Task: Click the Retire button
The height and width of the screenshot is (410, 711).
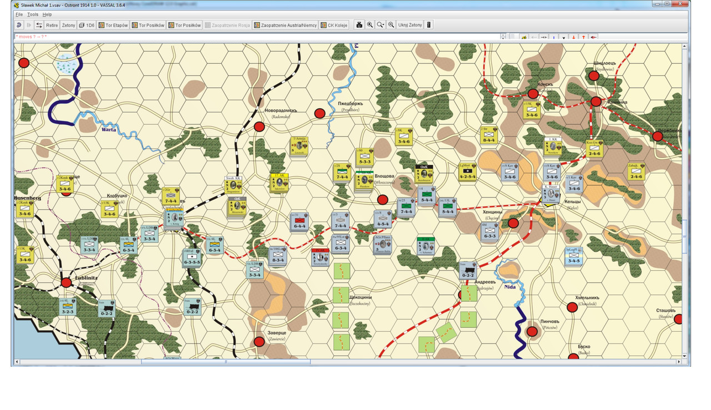Action: pos(52,25)
